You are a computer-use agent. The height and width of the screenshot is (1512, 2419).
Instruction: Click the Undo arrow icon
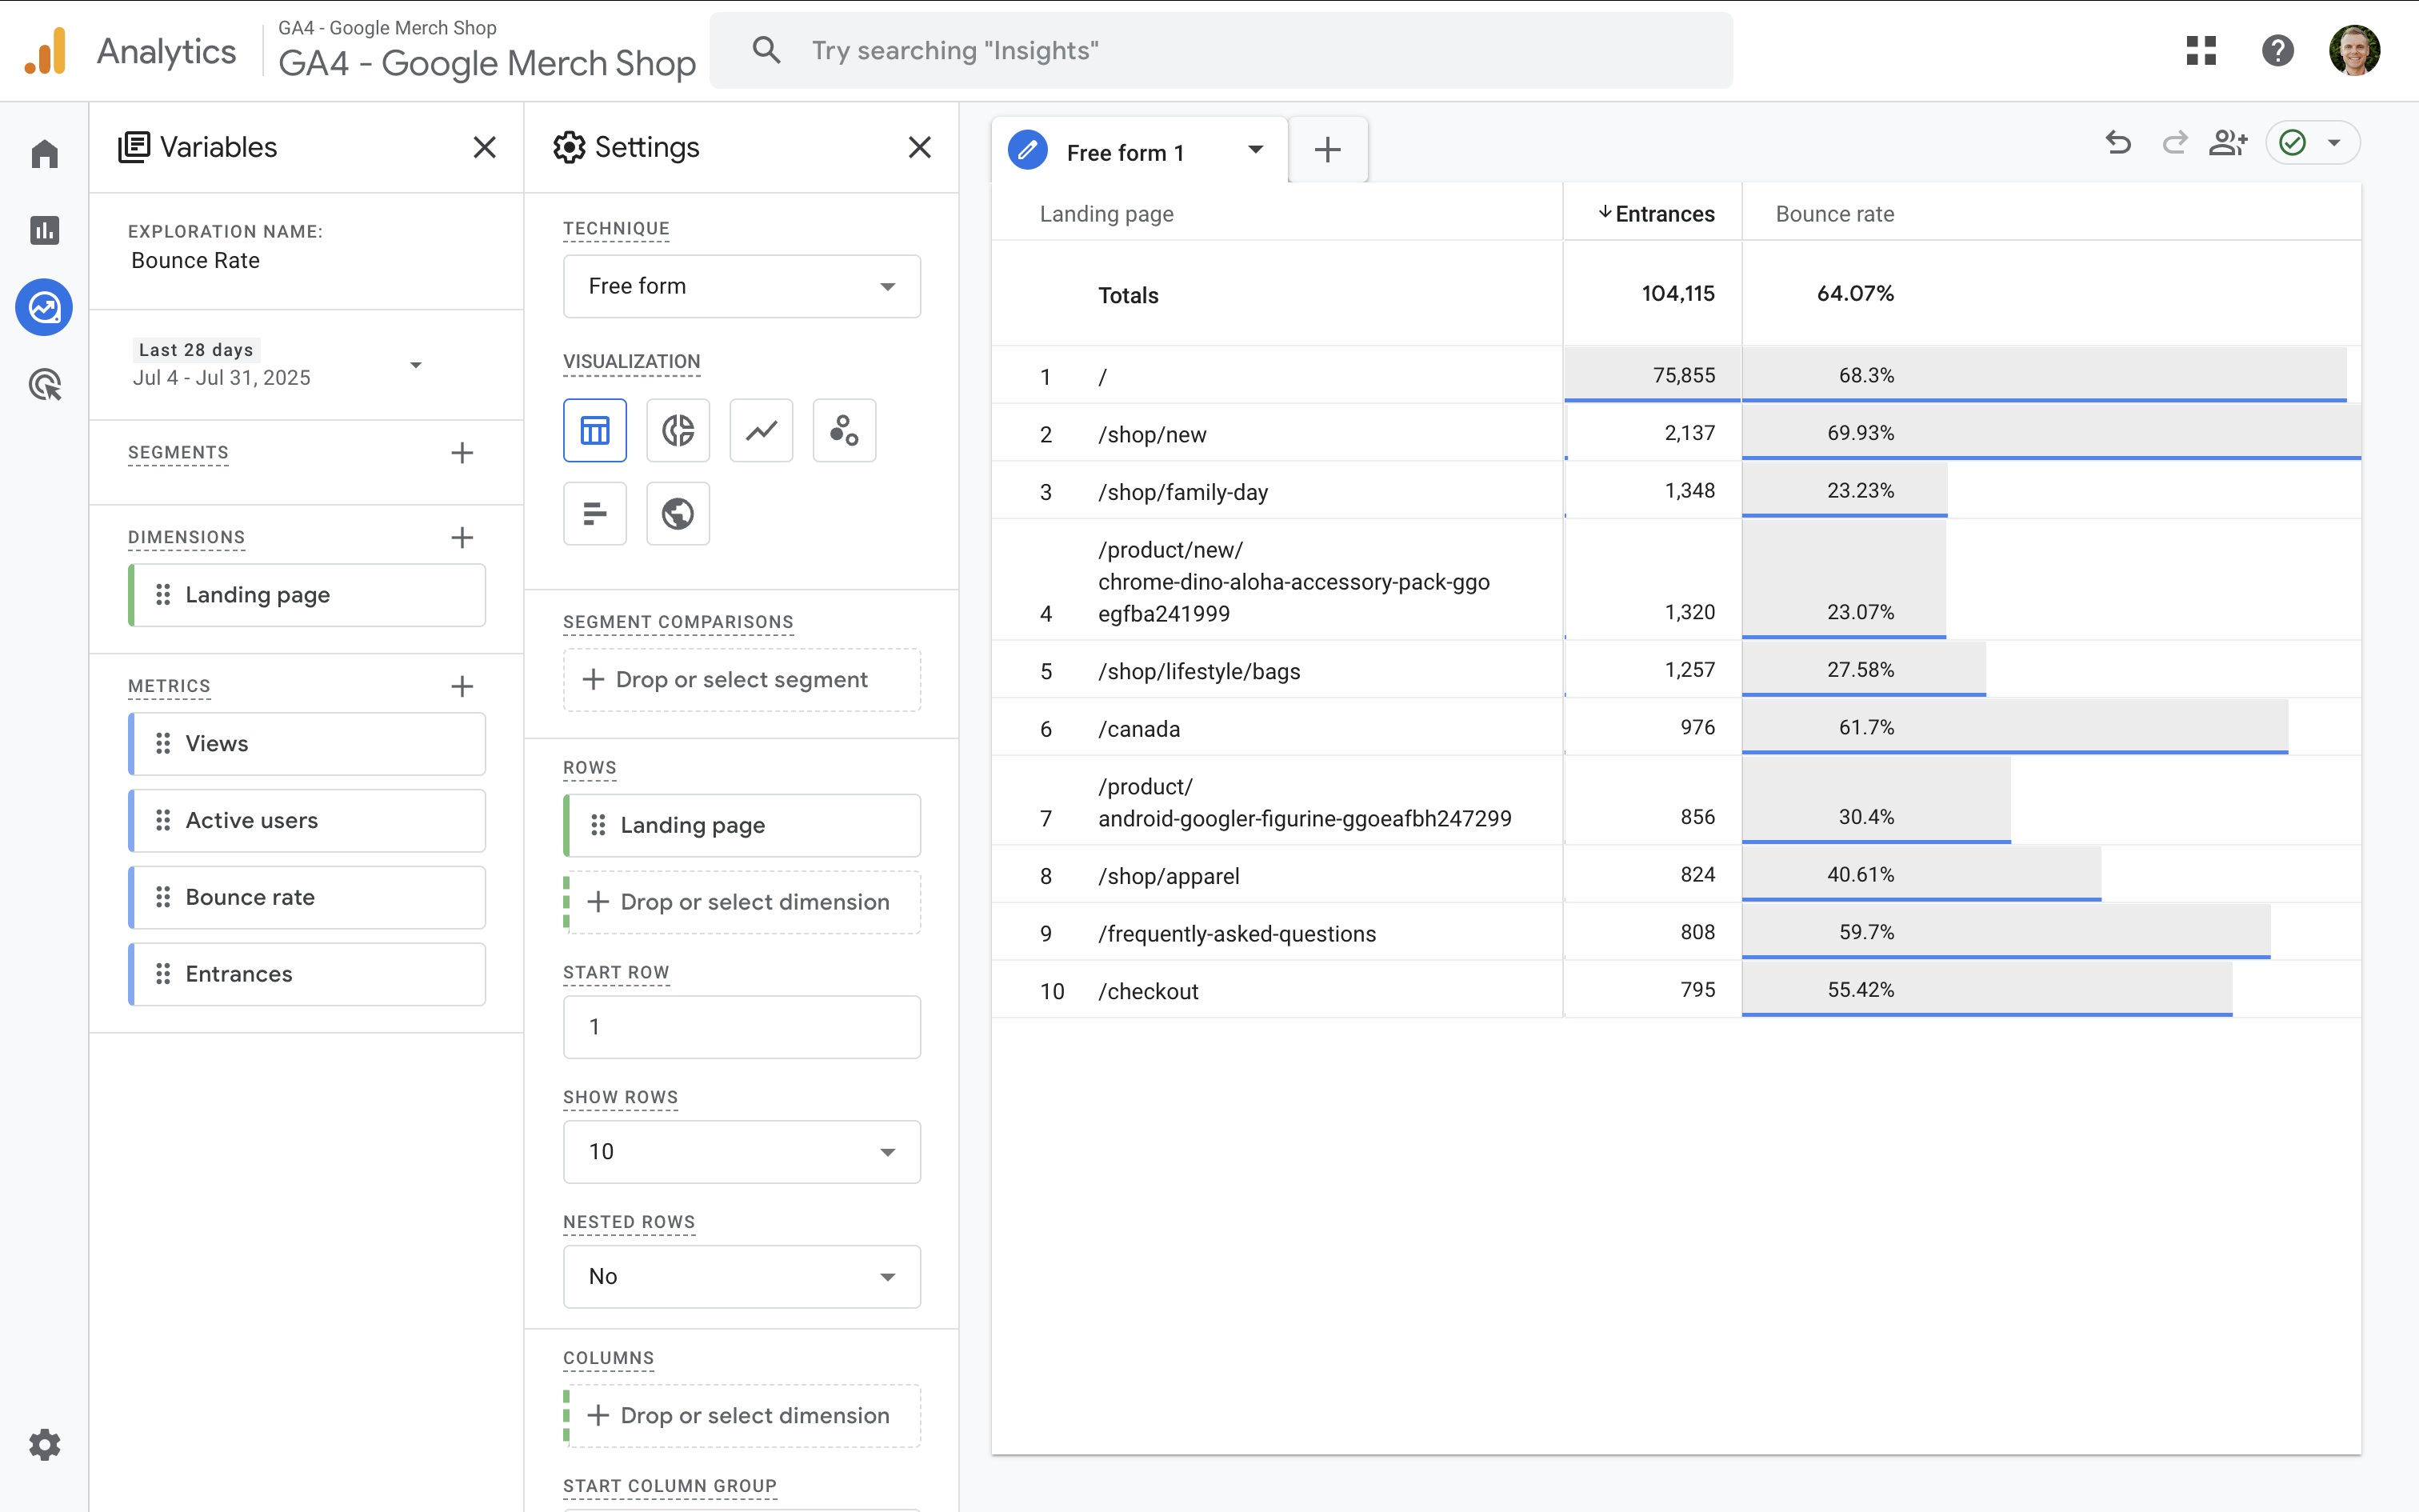pos(2118,143)
